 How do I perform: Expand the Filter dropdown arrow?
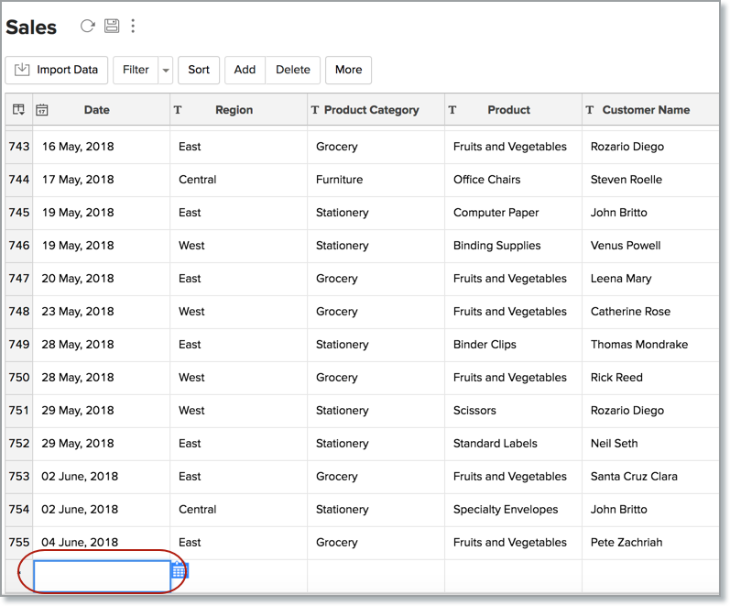coord(165,70)
